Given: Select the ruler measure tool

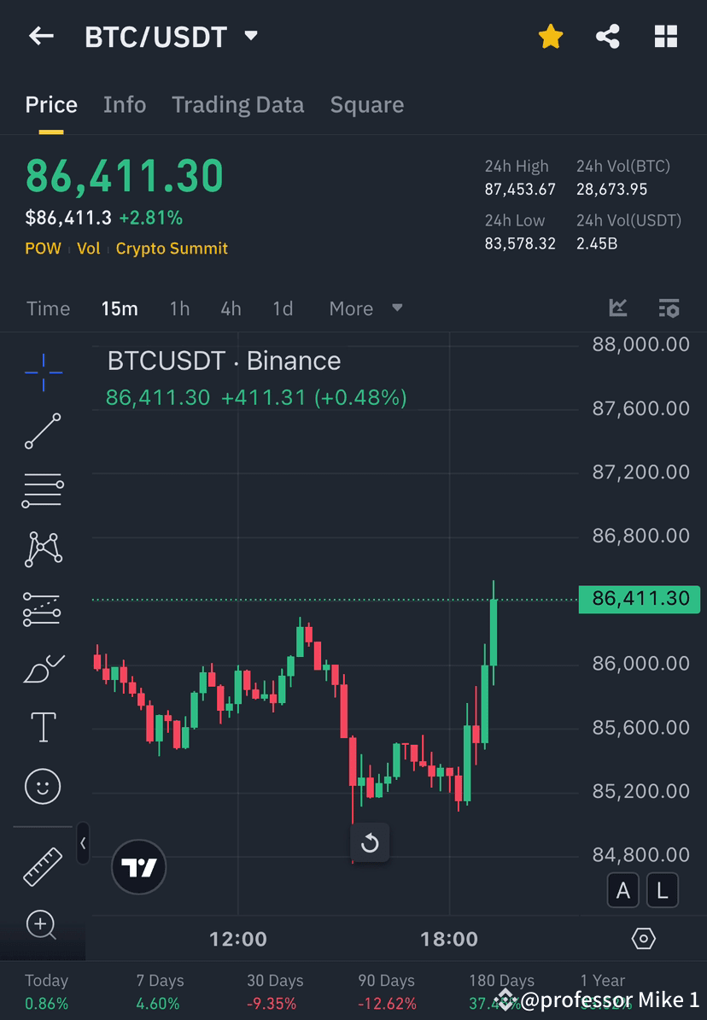Looking at the screenshot, I should [x=43, y=865].
